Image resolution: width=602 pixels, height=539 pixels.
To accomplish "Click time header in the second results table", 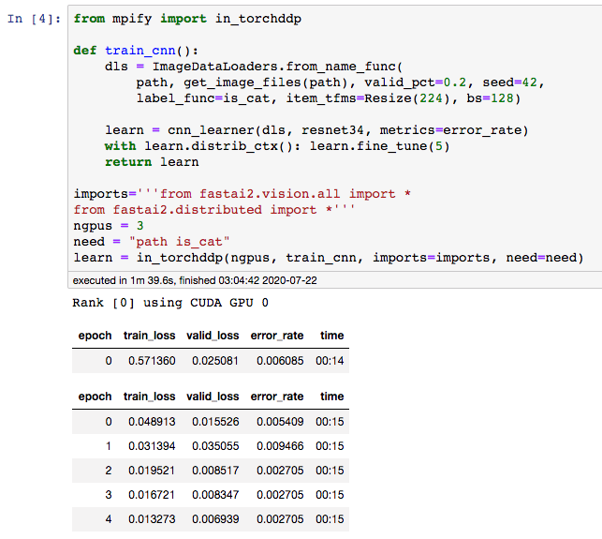I will pyautogui.click(x=331, y=397).
